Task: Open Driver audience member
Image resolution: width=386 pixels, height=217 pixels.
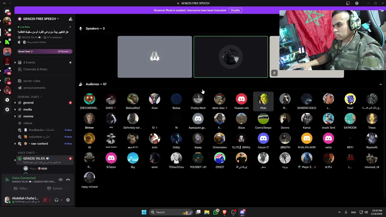Action: tap(89, 121)
